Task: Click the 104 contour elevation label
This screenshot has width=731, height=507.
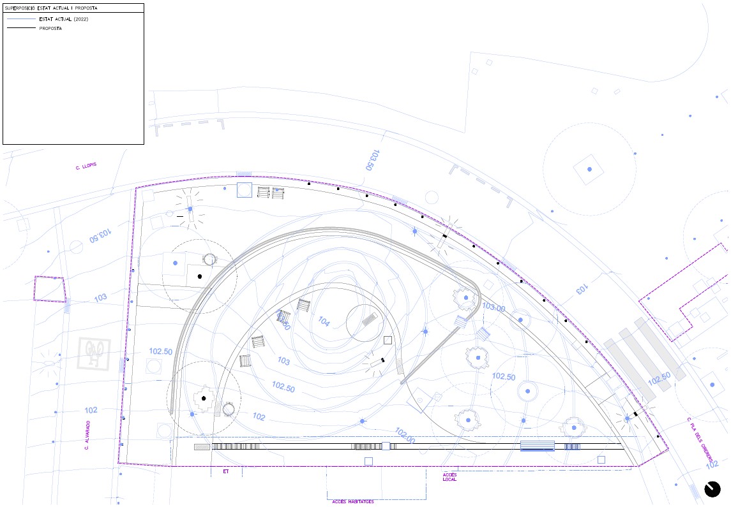Action: point(324,321)
